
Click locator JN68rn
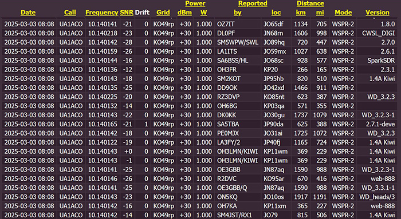[x=273, y=33]
